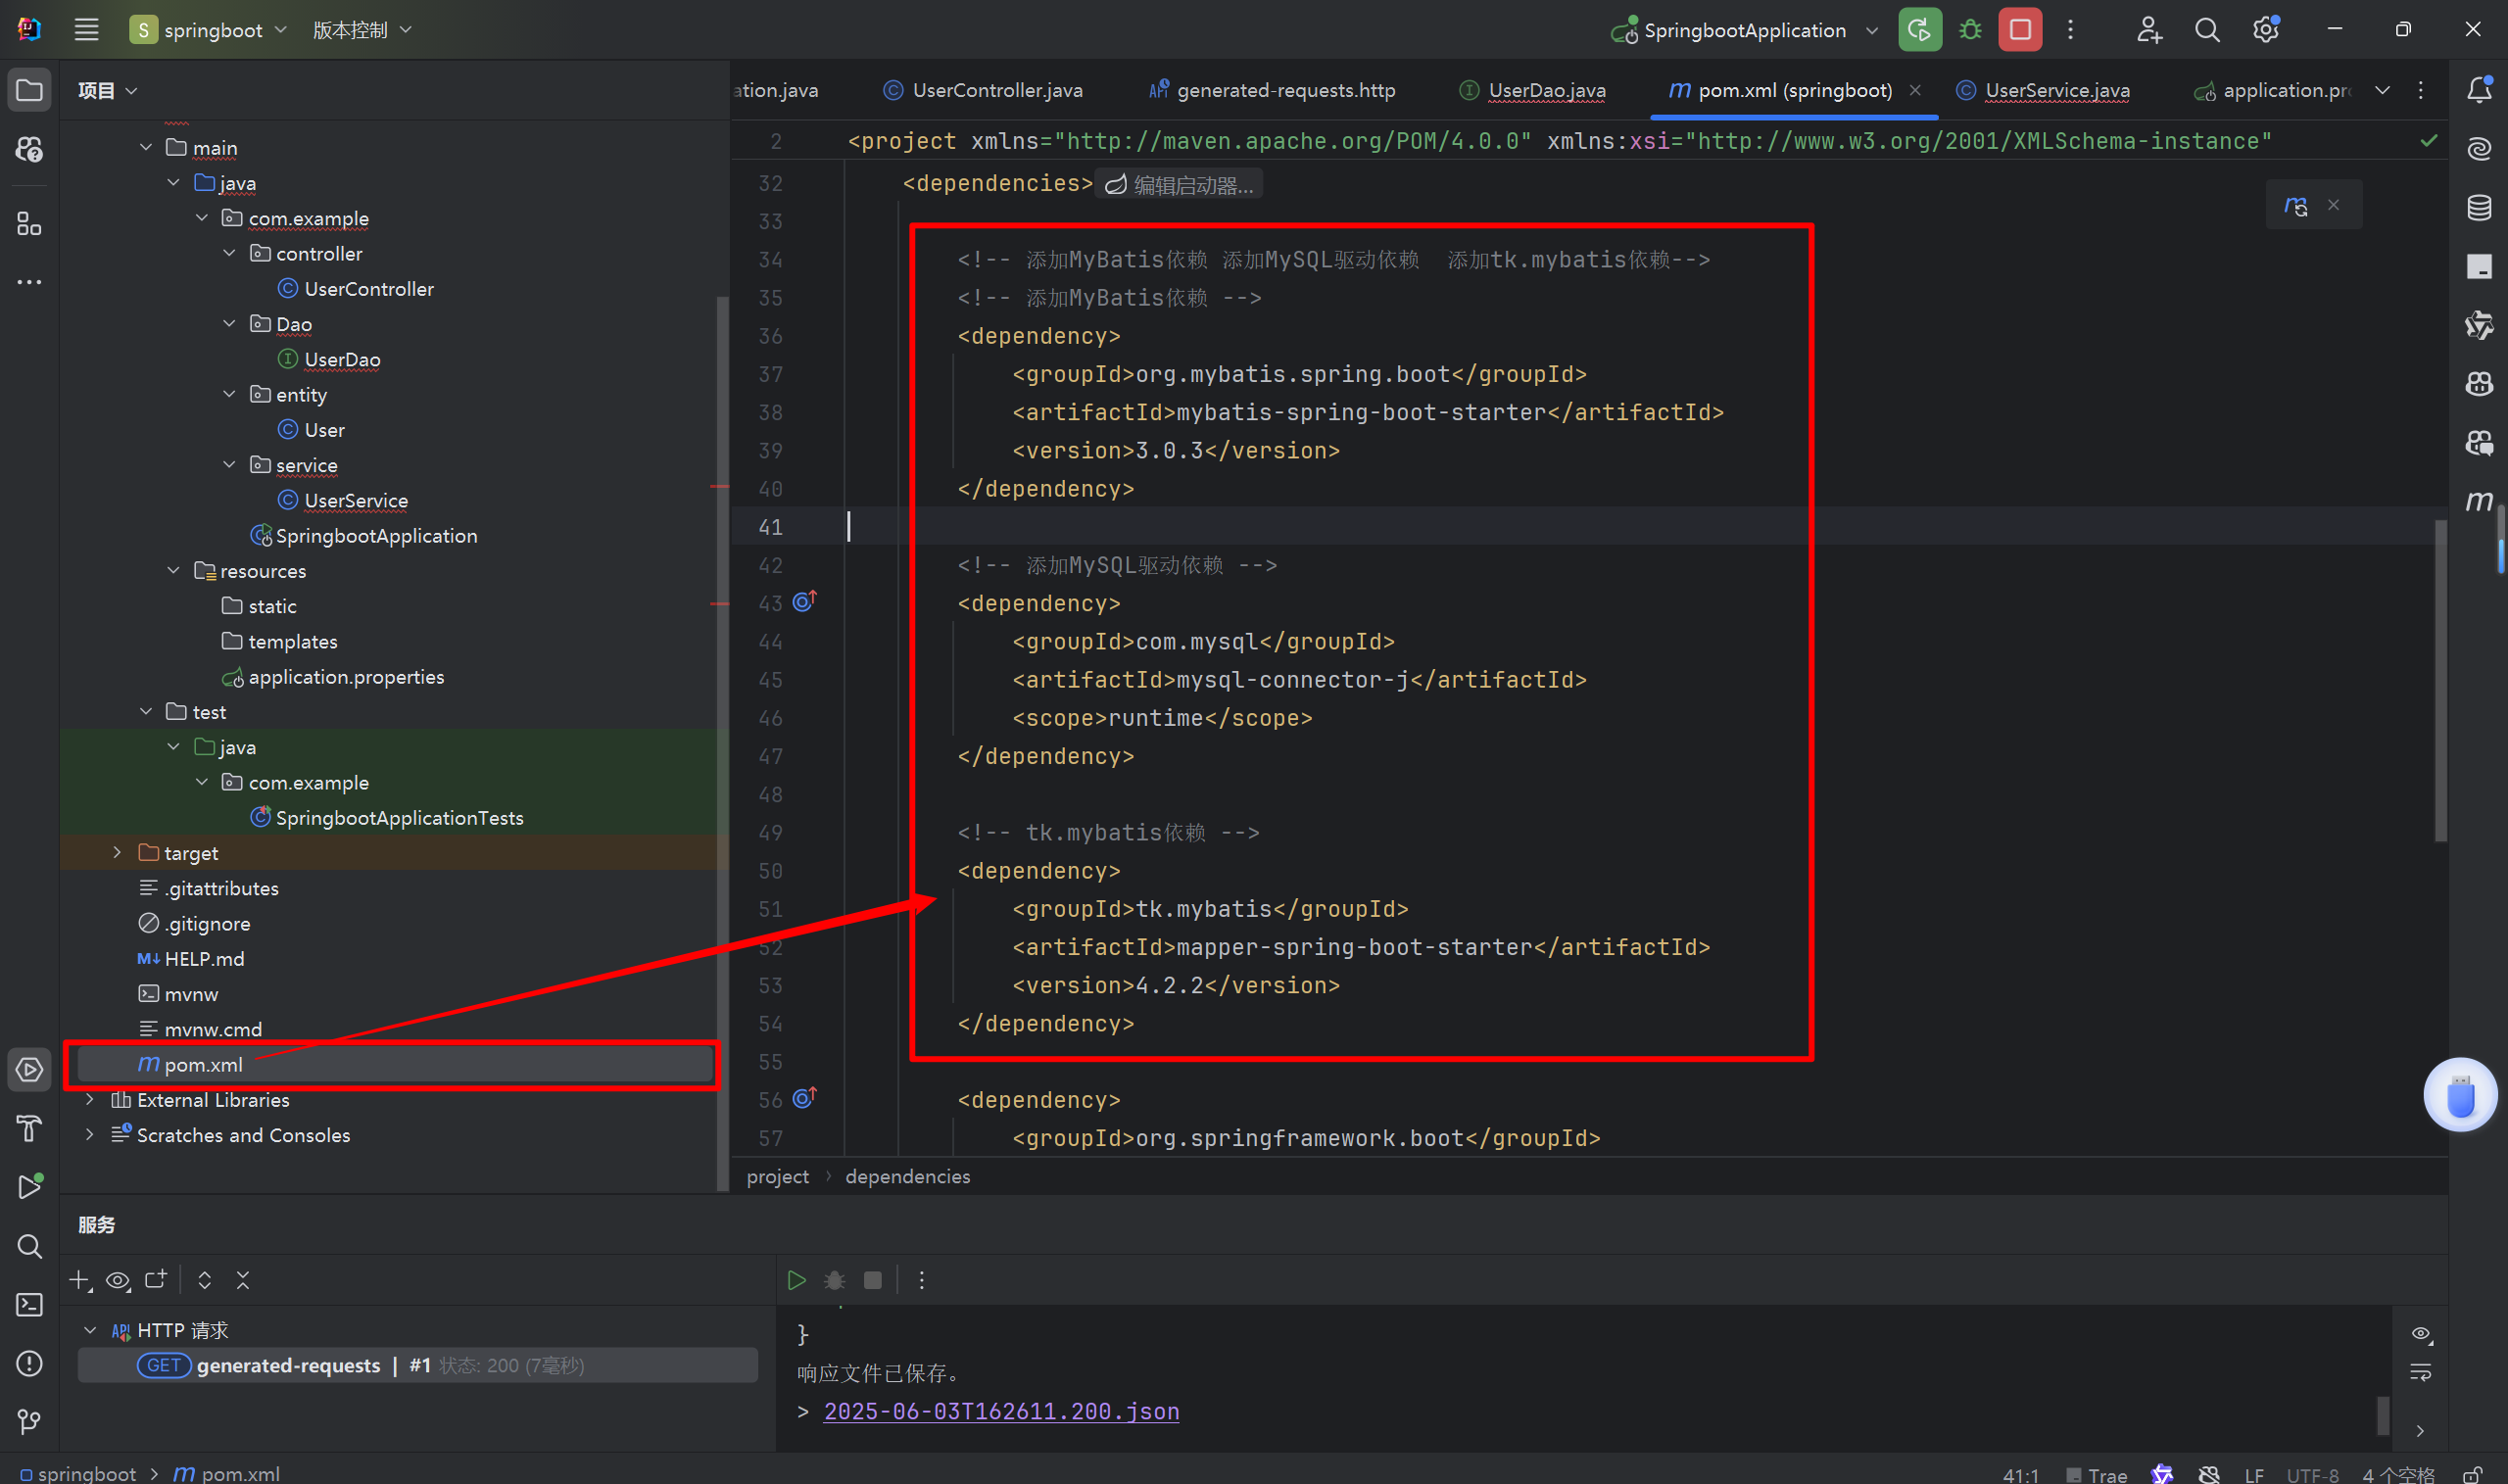
Task: Switch to UserController.java tab
Action: [x=996, y=90]
